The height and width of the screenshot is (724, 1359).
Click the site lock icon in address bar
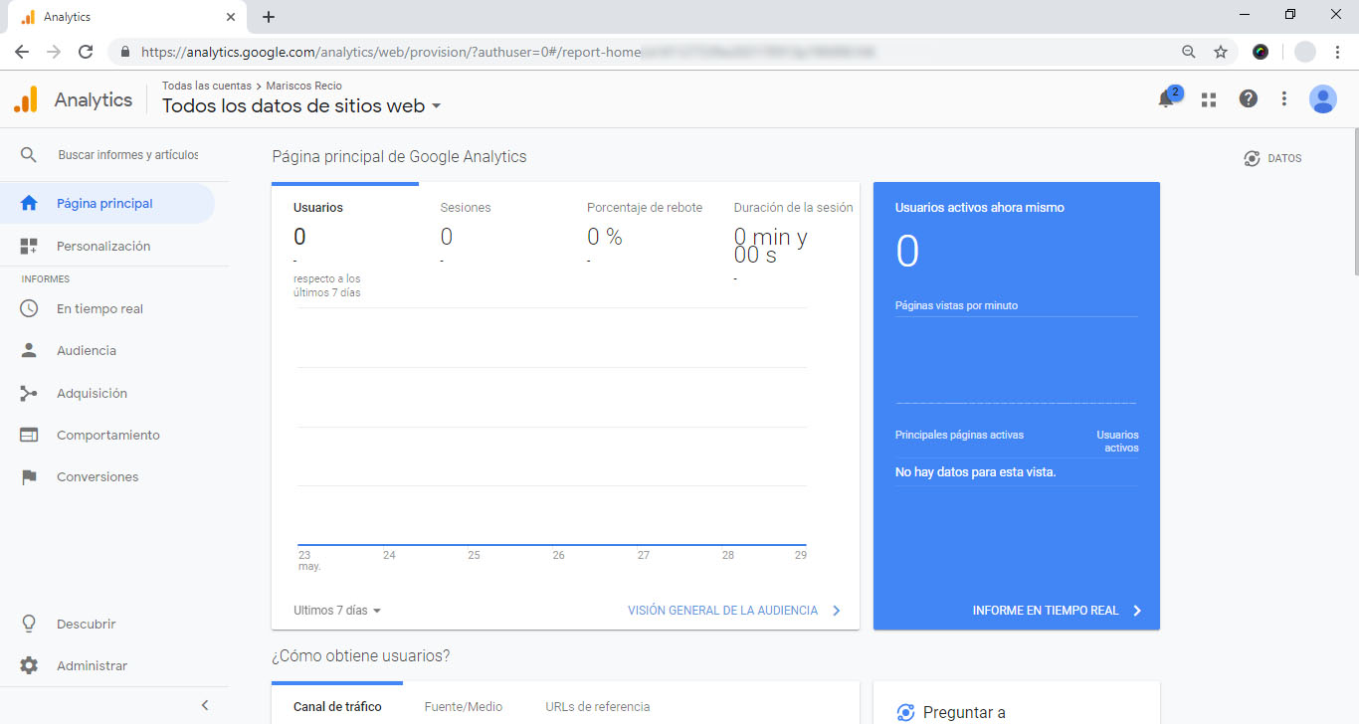tap(125, 52)
